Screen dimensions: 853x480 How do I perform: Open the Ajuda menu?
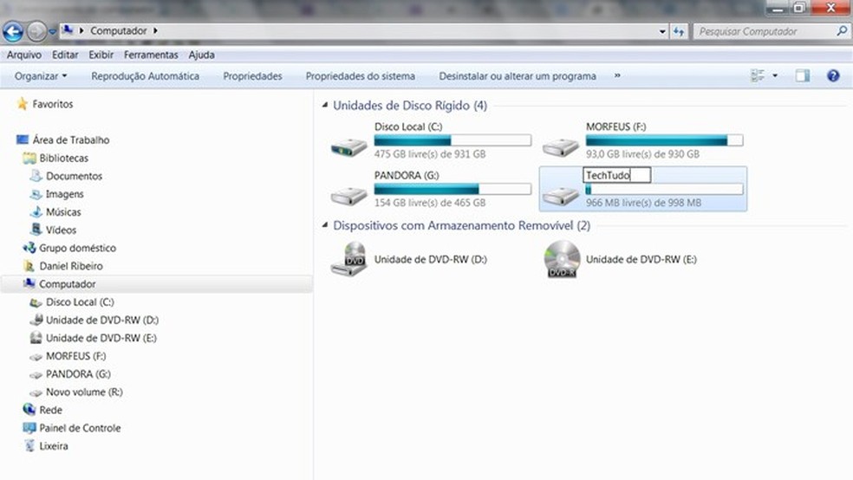click(x=201, y=55)
